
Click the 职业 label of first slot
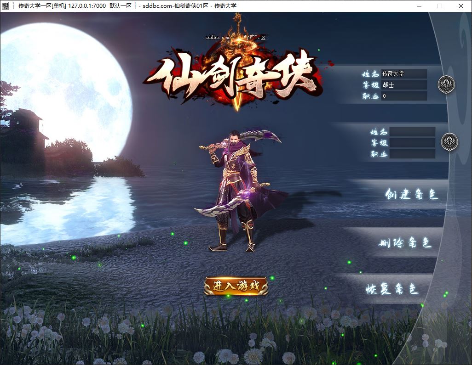[370, 96]
